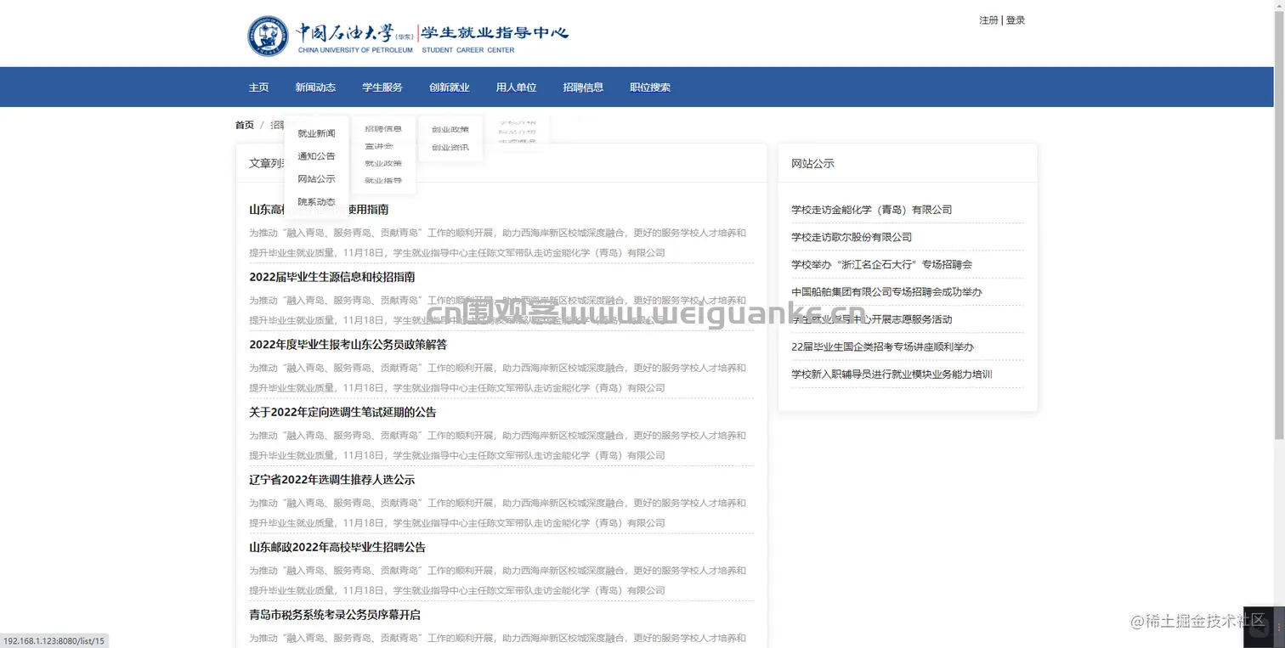The height and width of the screenshot is (648, 1285).
Task: Open article 山东邮政2022年高校毕业生招聘公告
Action: [337, 547]
